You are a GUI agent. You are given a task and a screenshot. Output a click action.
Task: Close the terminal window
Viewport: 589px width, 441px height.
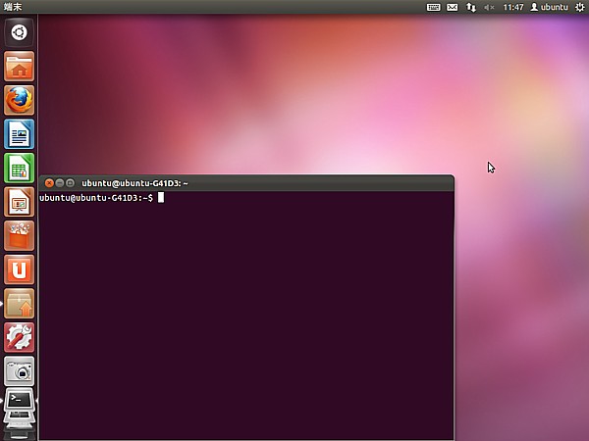[x=49, y=183]
